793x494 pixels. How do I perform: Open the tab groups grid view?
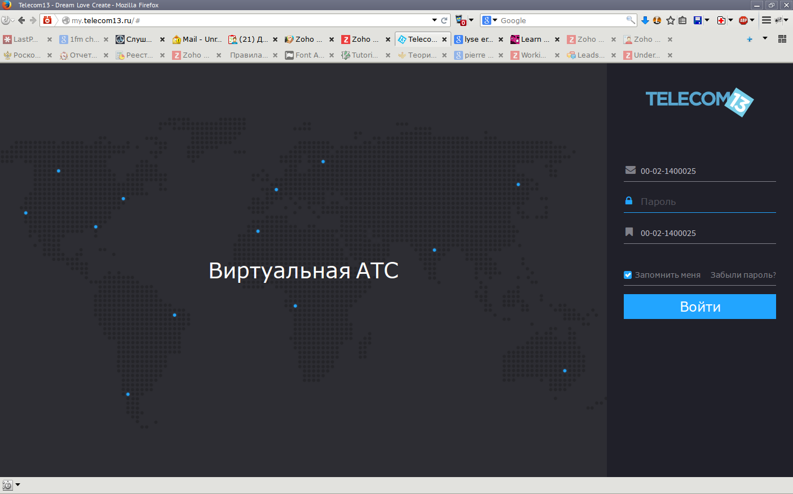[782, 39]
